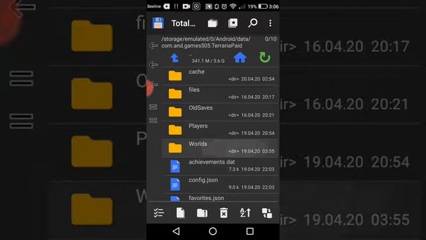Screen dimensions: 426x240
Task: Open the OldSaves folder
Action: 220,111
